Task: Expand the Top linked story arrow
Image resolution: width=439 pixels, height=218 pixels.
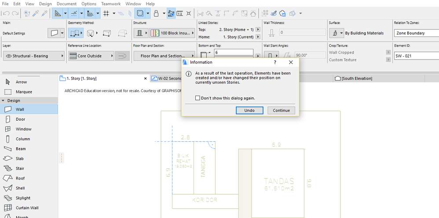Action: click(x=258, y=29)
